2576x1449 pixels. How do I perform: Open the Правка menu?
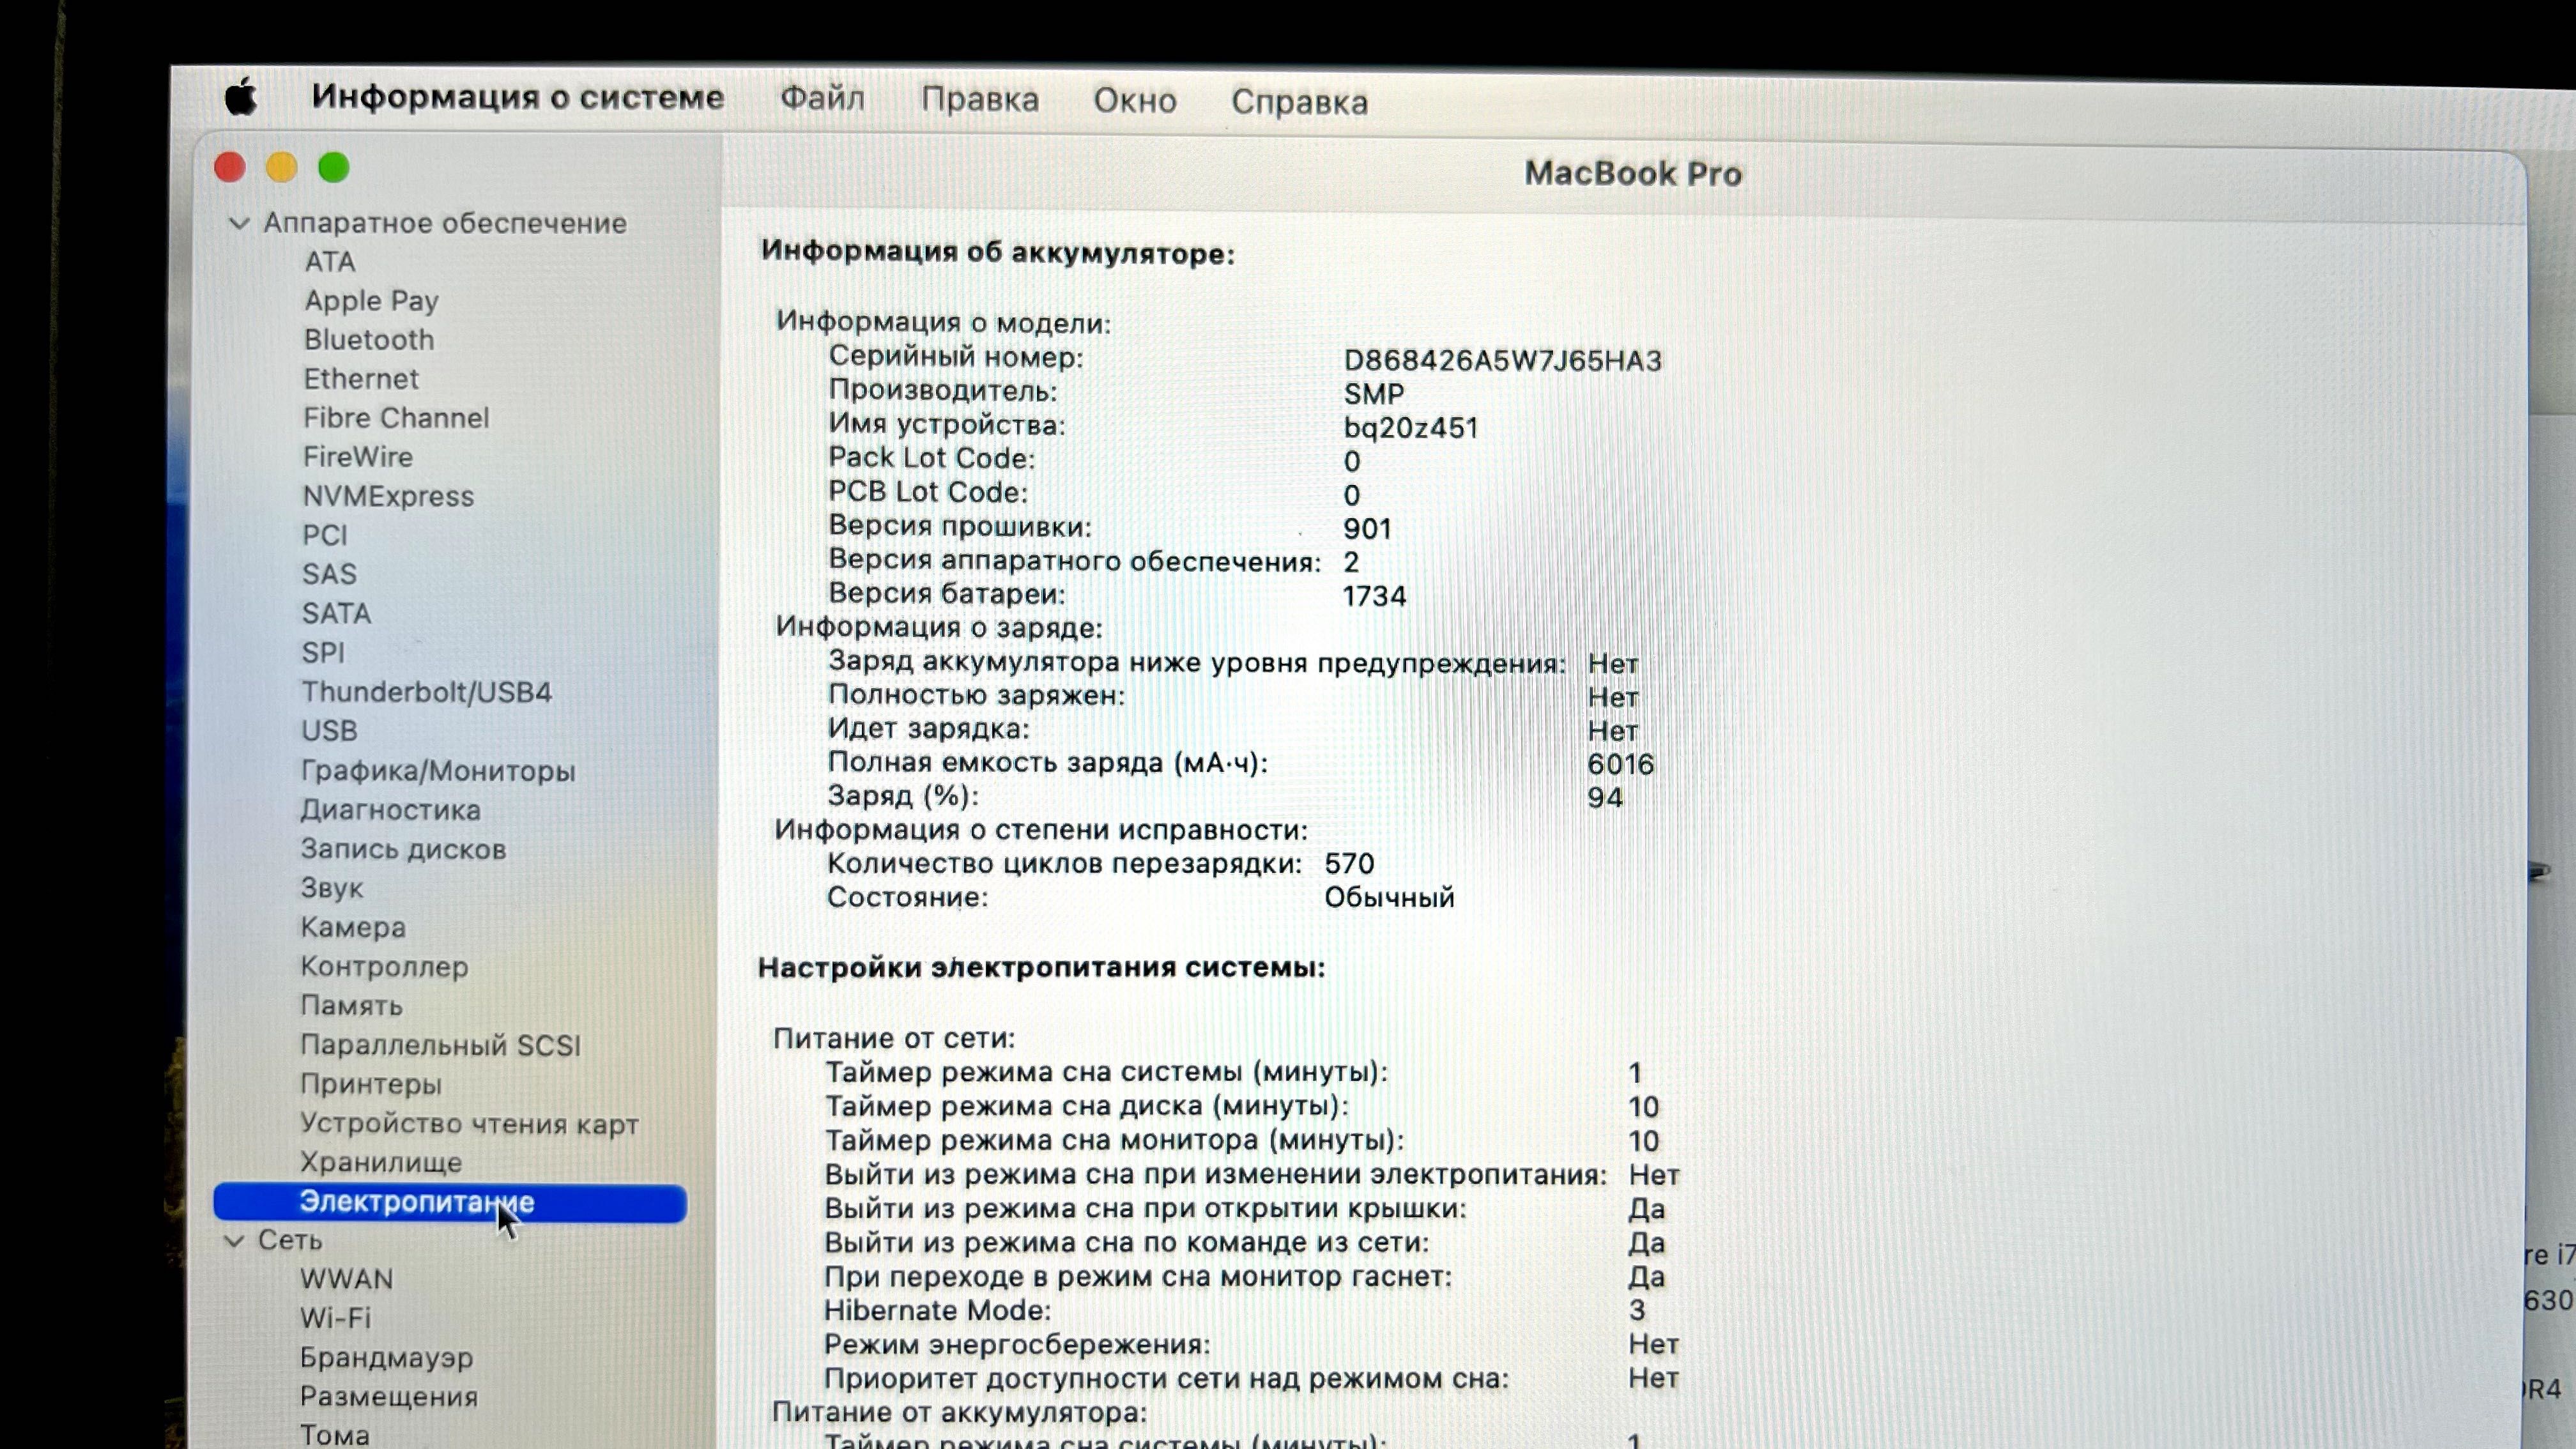(980, 100)
